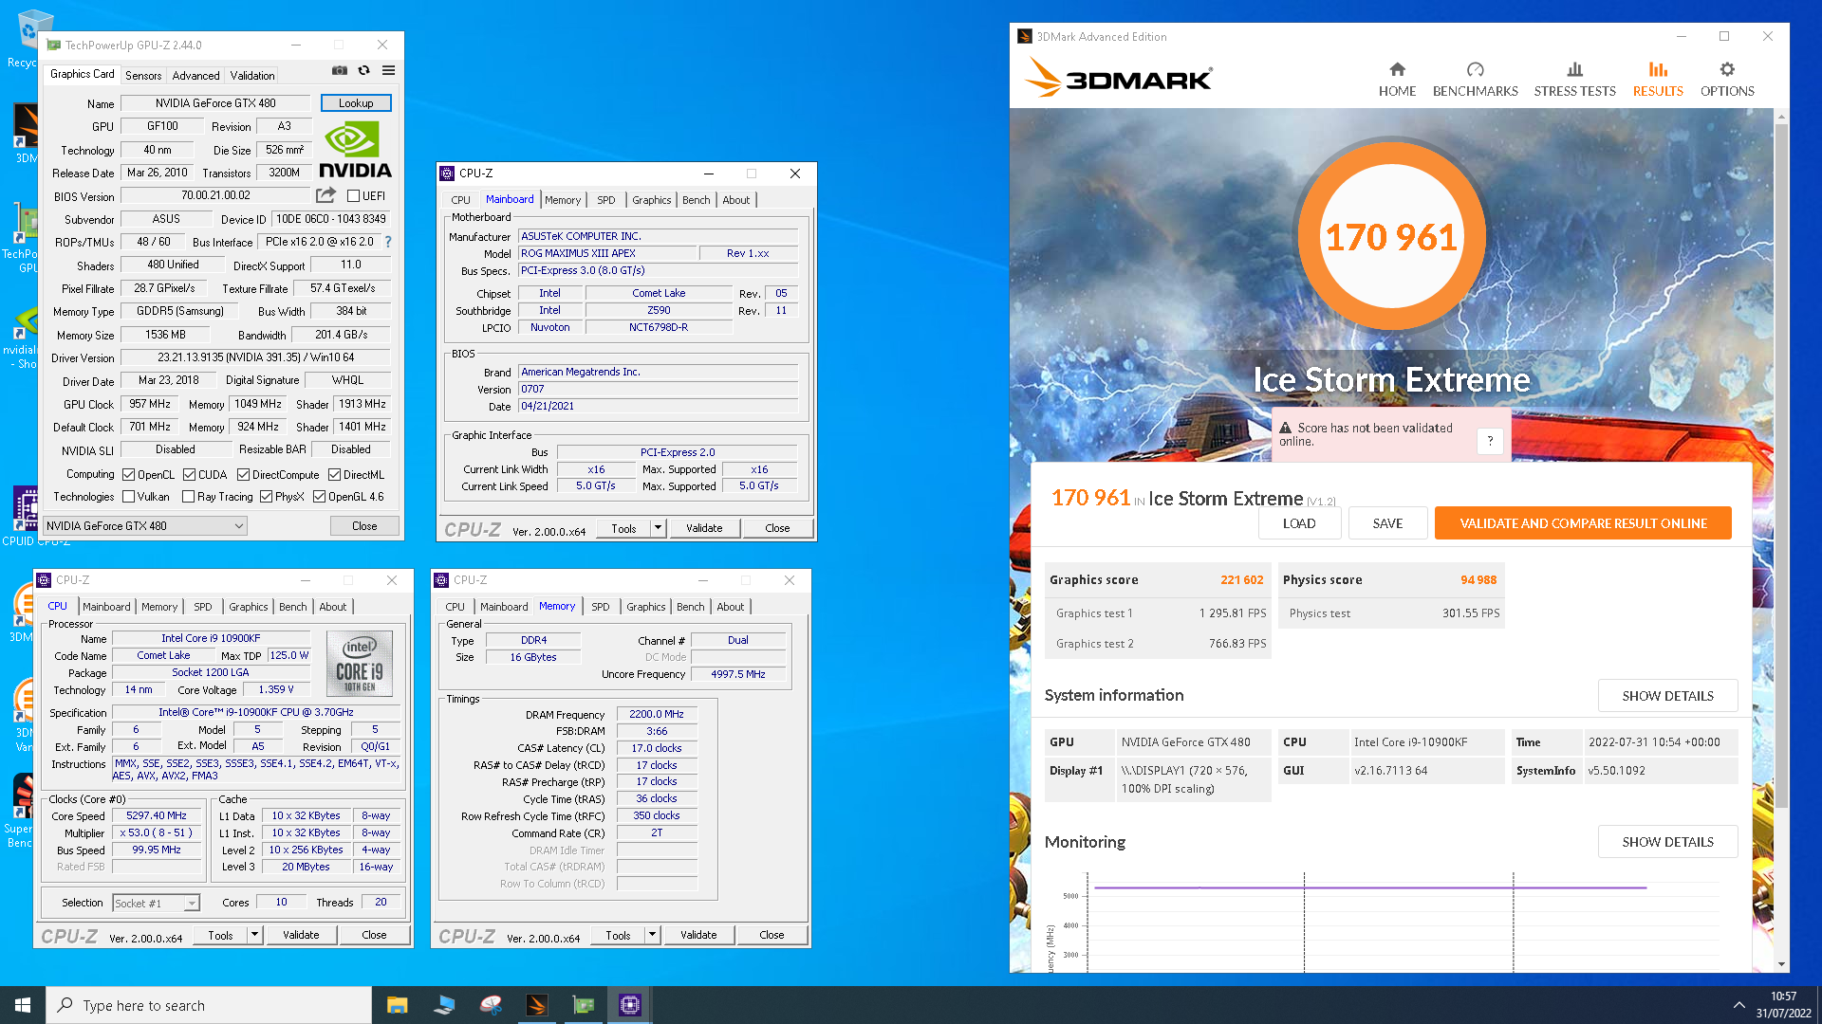Viewport: 1822px width, 1024px height.
Task: Click the 3DMark results vertical scrollbar
Action: (1780, 465)
